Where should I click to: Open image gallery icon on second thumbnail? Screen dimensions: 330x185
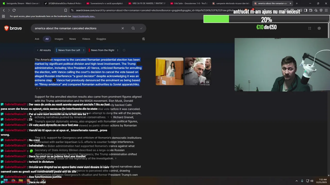tap(208, 82)
